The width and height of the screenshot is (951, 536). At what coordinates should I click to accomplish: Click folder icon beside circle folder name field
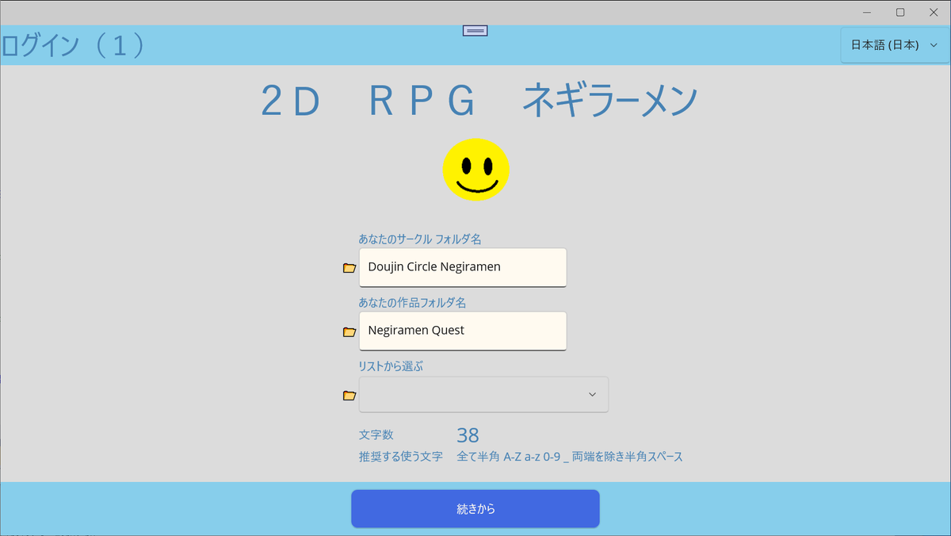coord(349,268)
